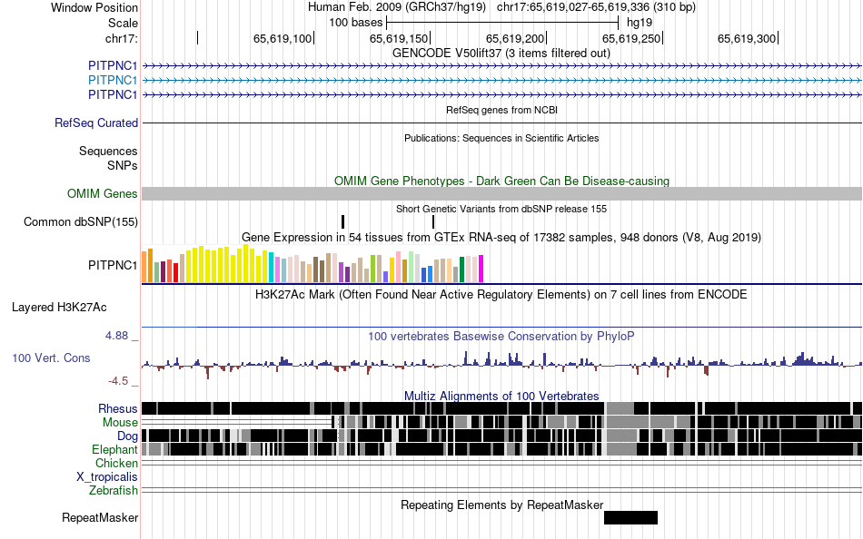
Task: Click the '65,619,300' ruler coordinate
Action: coord(747,38)
